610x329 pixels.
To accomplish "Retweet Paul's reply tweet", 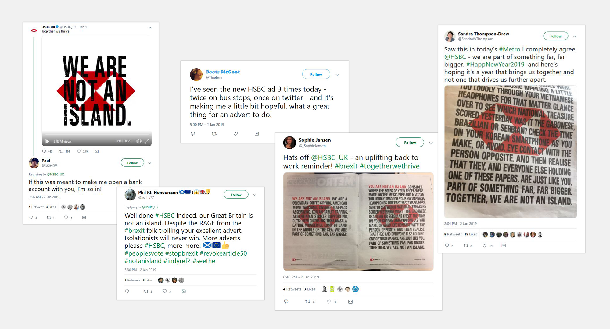I will click(48, 217).
